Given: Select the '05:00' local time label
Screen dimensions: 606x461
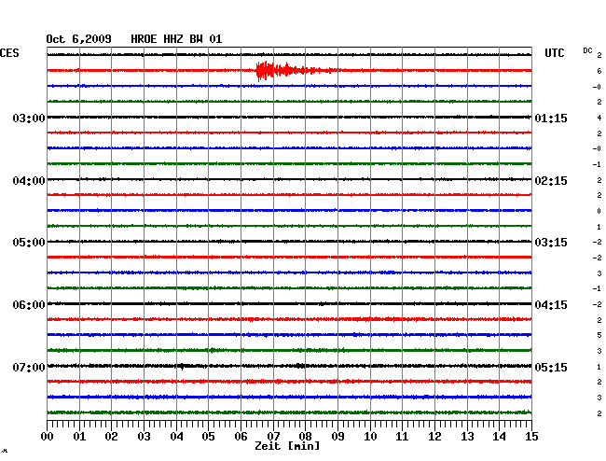Looking at the screenshot, I should [29, 243].
